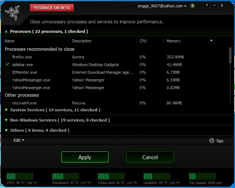Click the CPU: 38 °C reading

tap(22, 183)
